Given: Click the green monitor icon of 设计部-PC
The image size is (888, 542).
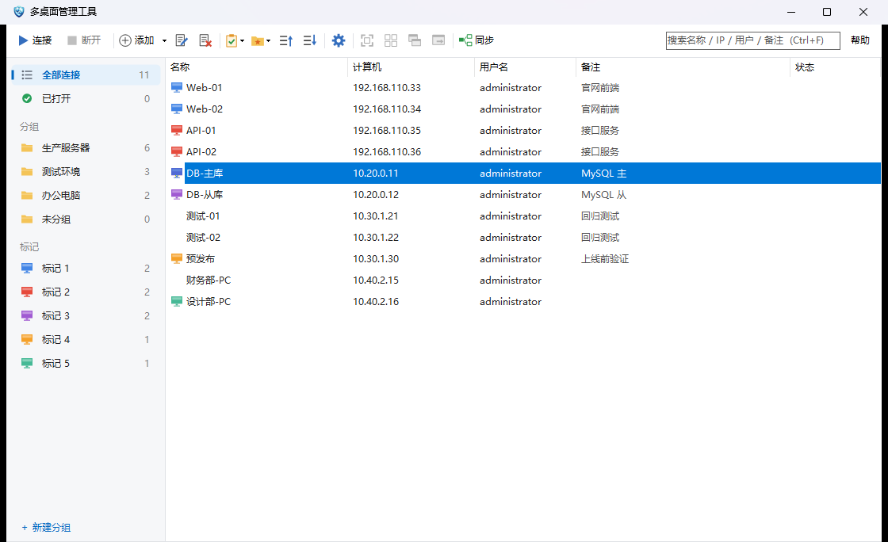Looking at the screenshot, I should tap(177, 302).
